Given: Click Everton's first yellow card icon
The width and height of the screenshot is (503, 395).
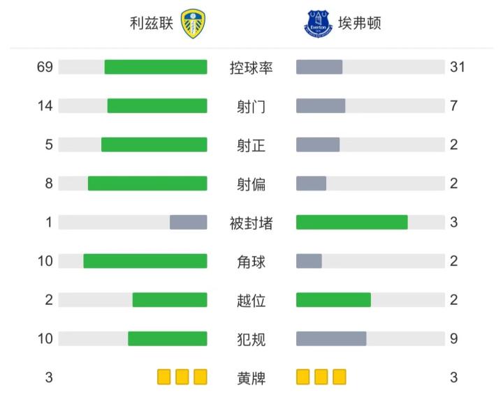Looking at the screenshot, I should pos(303,378).
